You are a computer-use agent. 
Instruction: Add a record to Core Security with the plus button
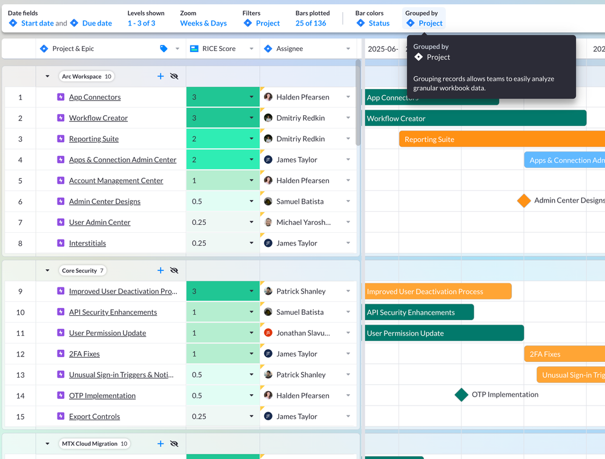tap(160, 270)
